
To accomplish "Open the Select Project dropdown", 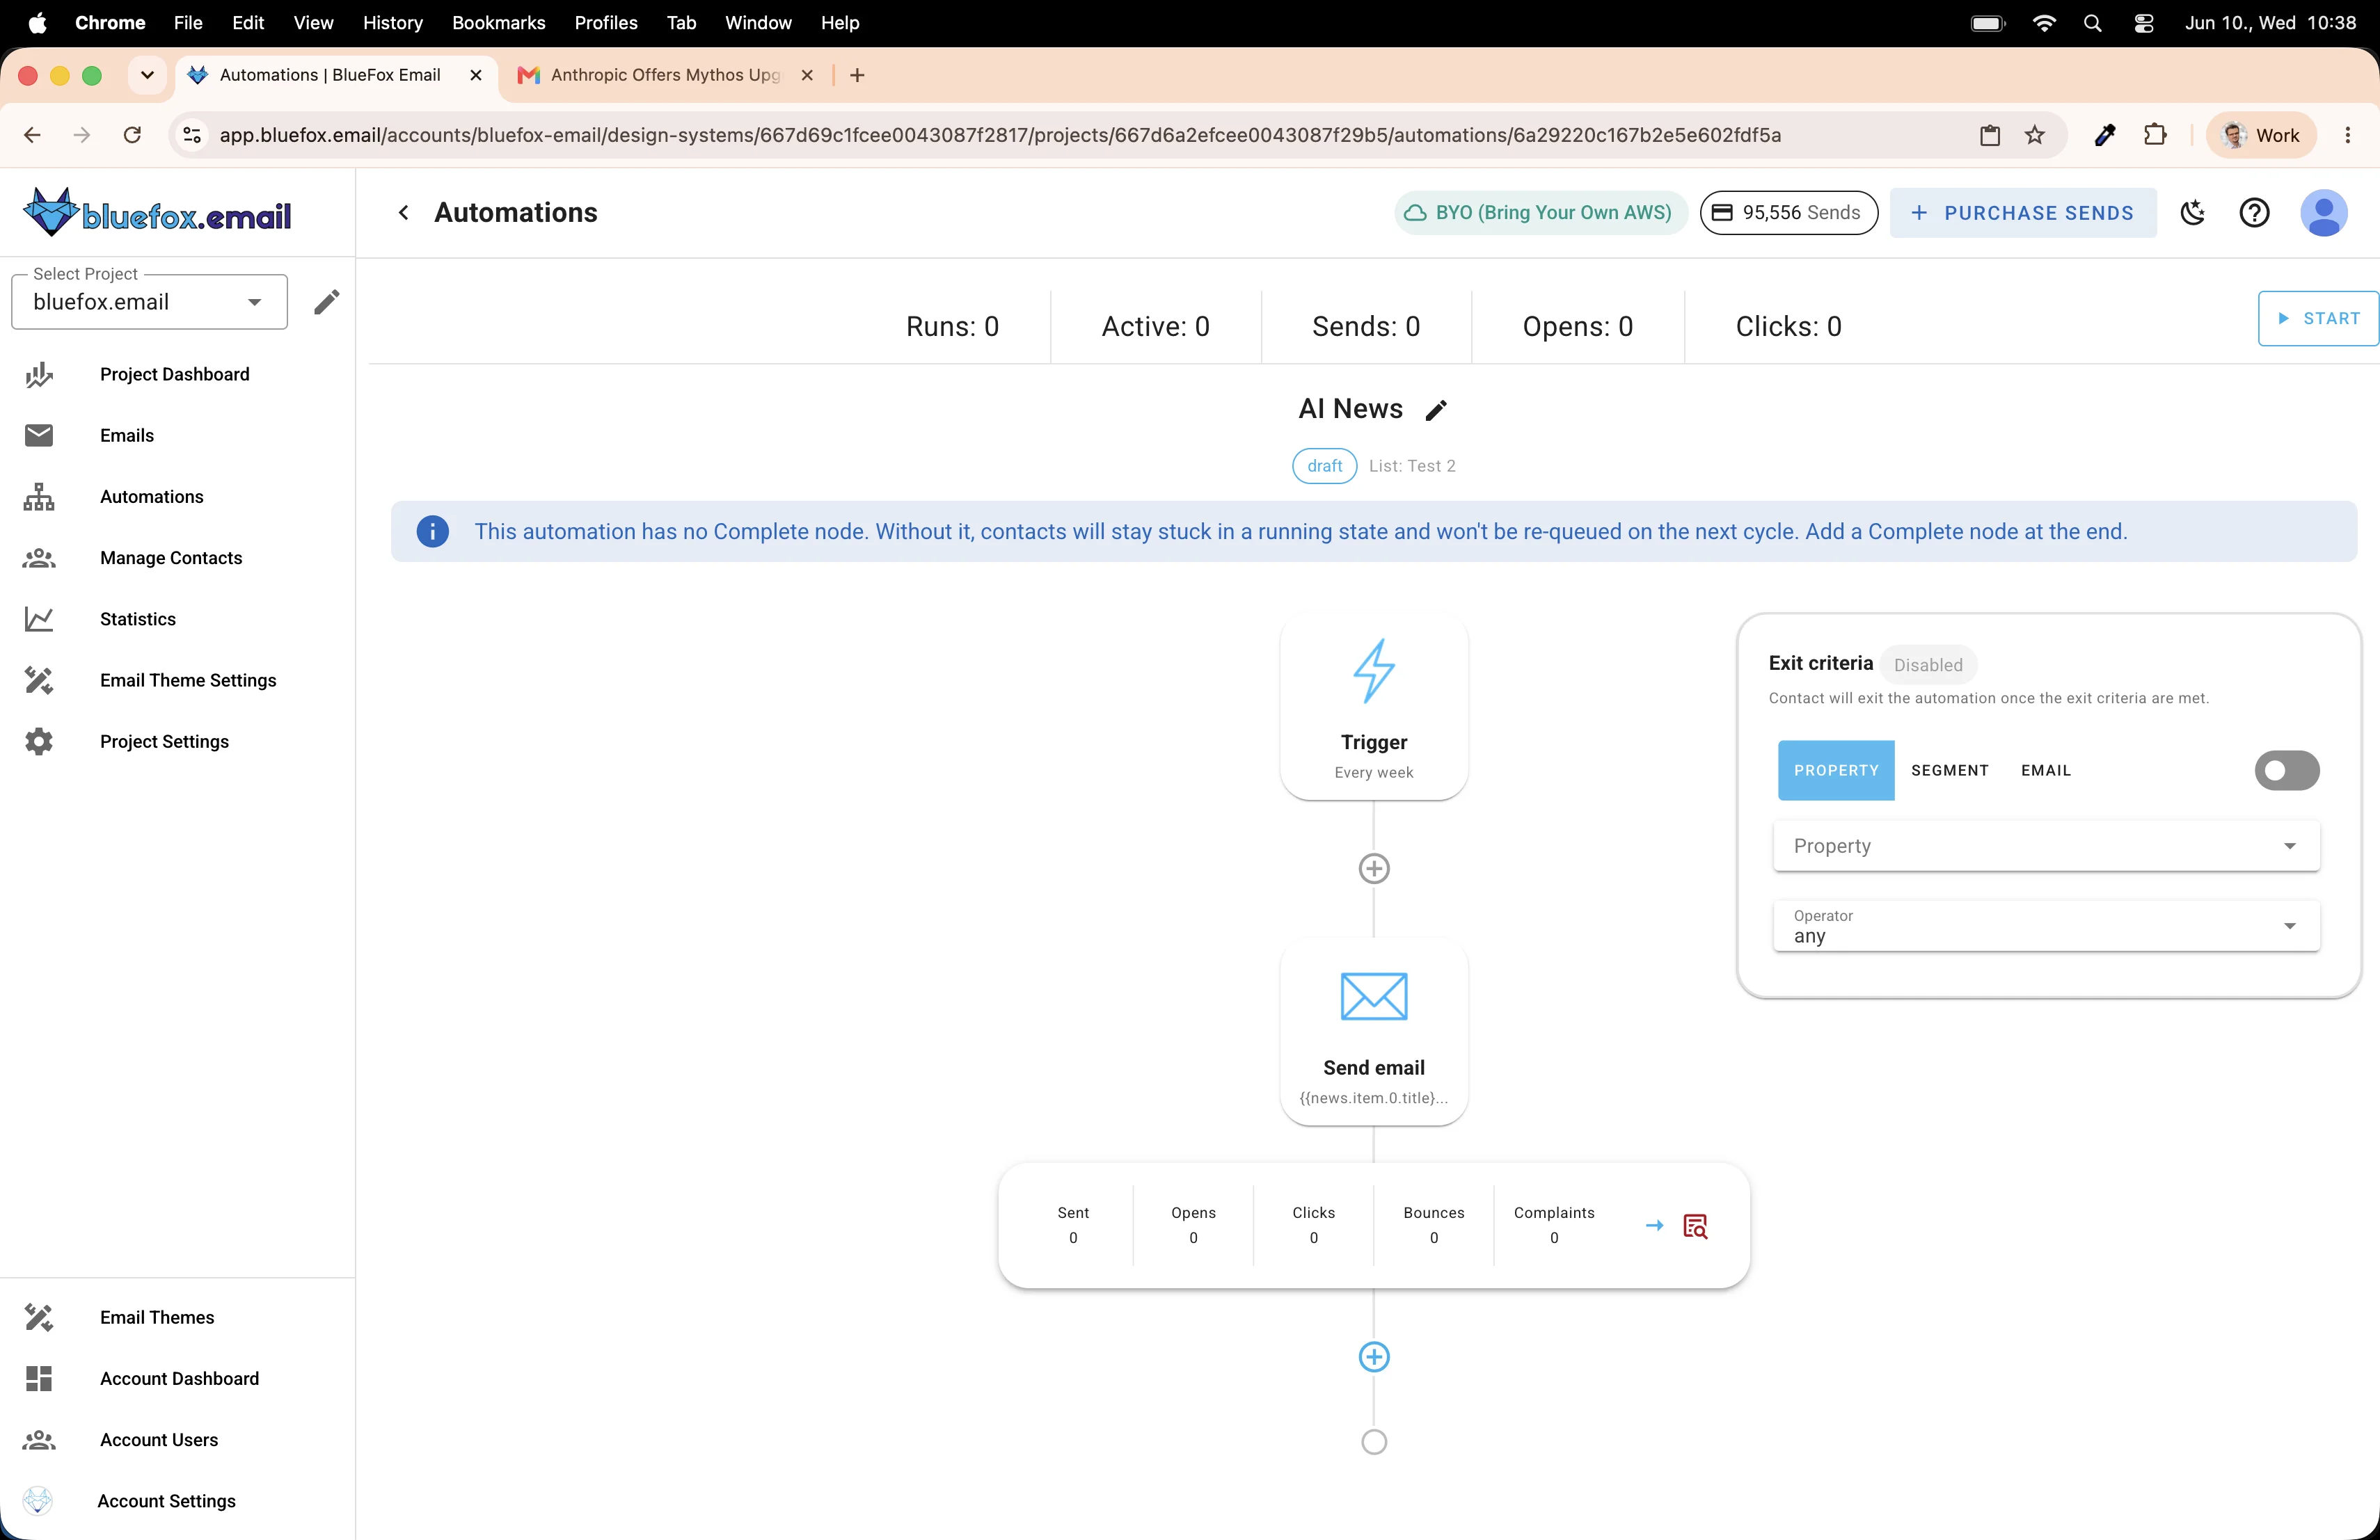I will (149, 302).
